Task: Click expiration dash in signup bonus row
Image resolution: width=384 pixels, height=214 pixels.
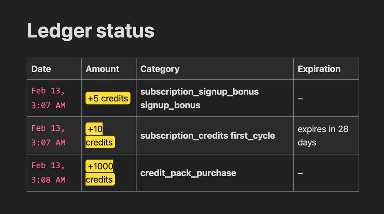Action: coord(300,99)
